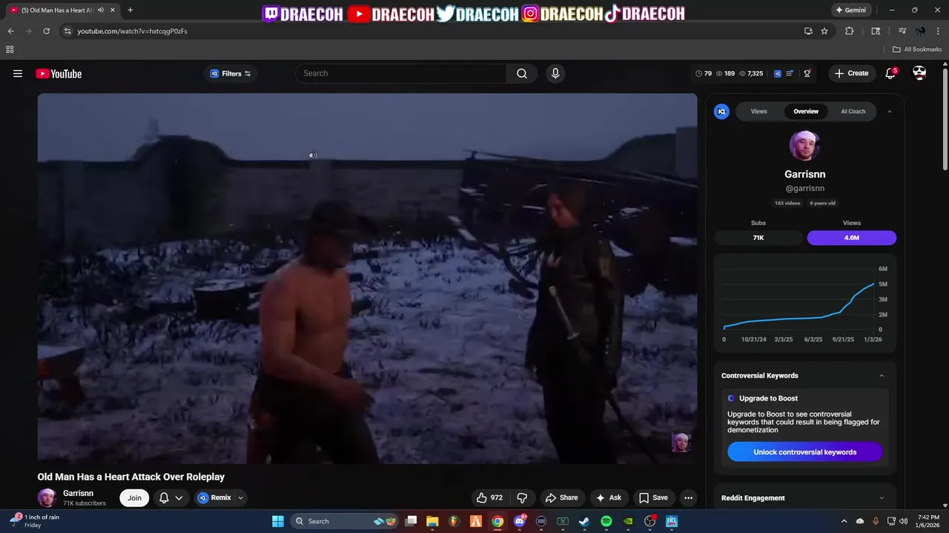The image size is (949, 533).
Task: Open the weather widget showing rain
Action: coord(35,521)
